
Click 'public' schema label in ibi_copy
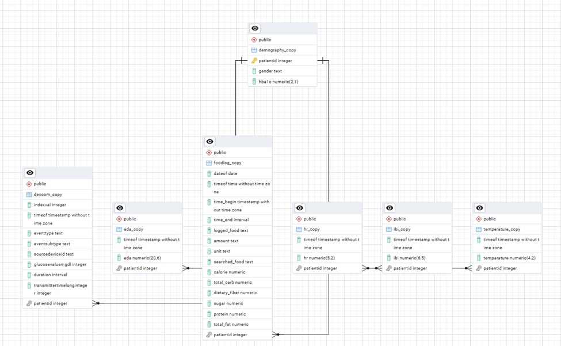(400, 219)
